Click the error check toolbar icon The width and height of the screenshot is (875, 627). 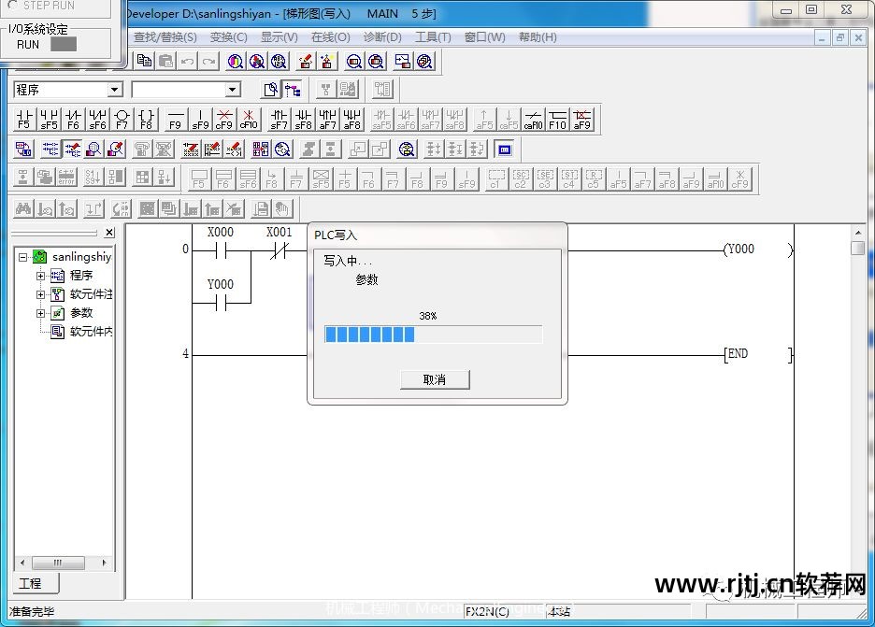pos(66,178)
